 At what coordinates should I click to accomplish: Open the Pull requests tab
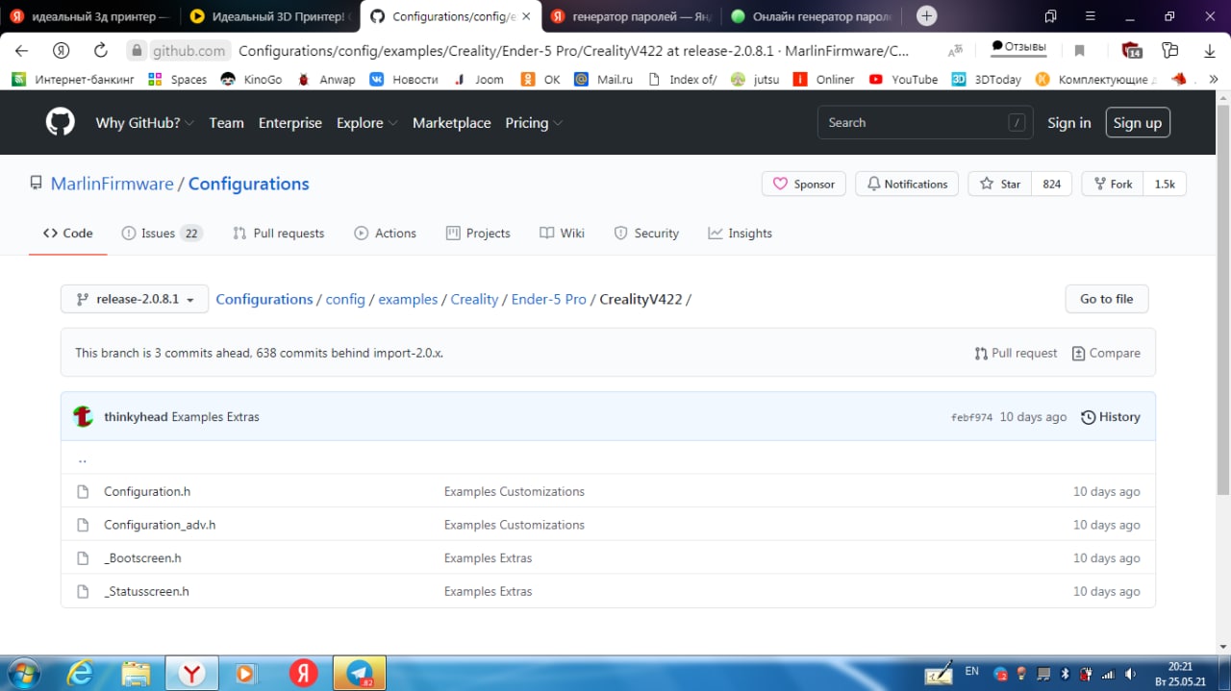tap(278, 234)
